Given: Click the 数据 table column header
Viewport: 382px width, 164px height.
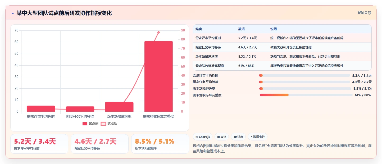Looking at the screenshot, I should 242,29.
